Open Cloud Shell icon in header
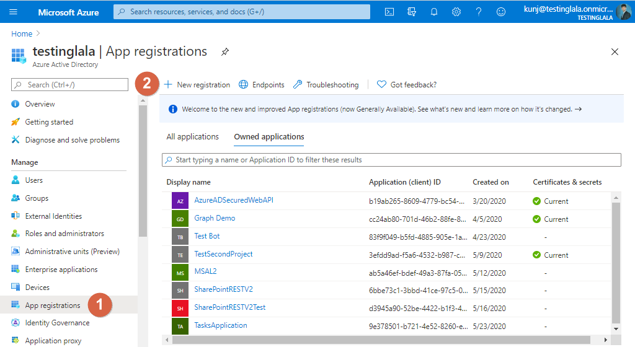This screenshot has width=635, height=347. pyautogui.click(x=389, y=12)
